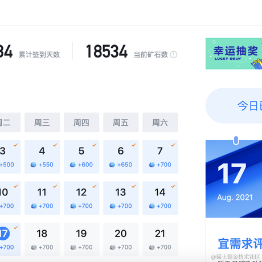Open the 幸运抽奖 Lucky Draw banner
The height and width of the screenshot is (262, 262).
[234, 54]
